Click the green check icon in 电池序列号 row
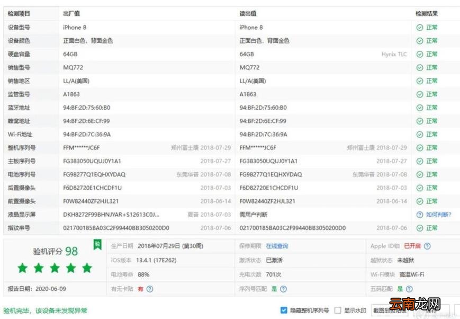This screenshot has height=319, width=460. (x=420, y=174)
